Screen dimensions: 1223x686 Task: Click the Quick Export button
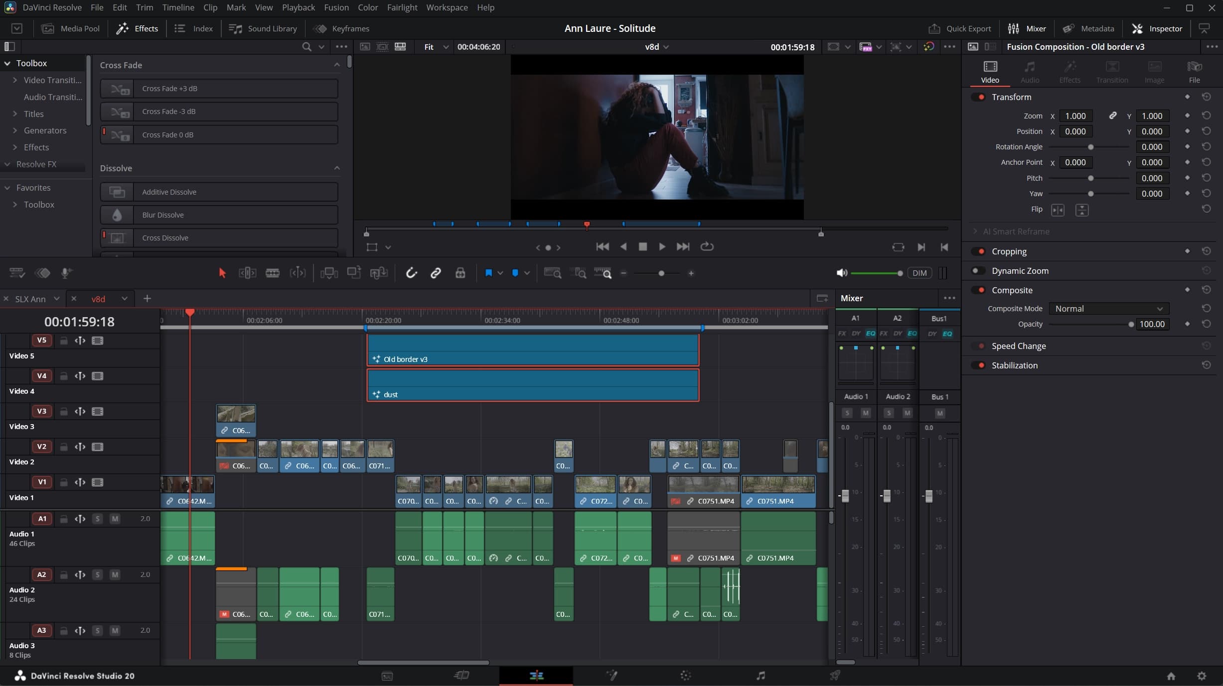[x=959, y=28]
